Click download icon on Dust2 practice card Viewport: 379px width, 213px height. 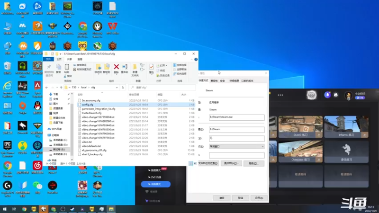319,135
